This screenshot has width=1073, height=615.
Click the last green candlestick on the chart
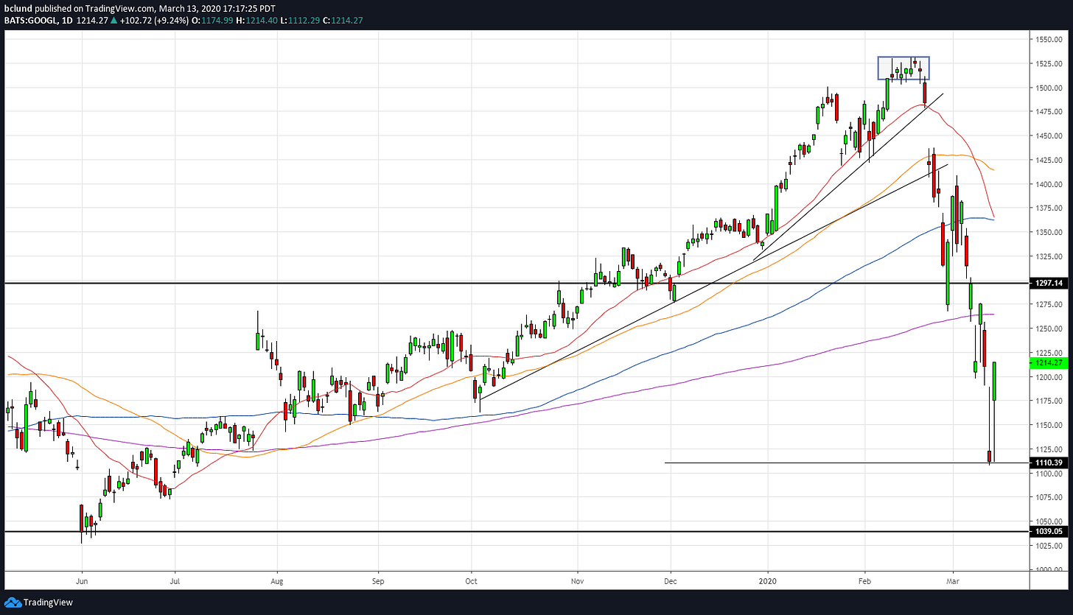click(994, 382)
